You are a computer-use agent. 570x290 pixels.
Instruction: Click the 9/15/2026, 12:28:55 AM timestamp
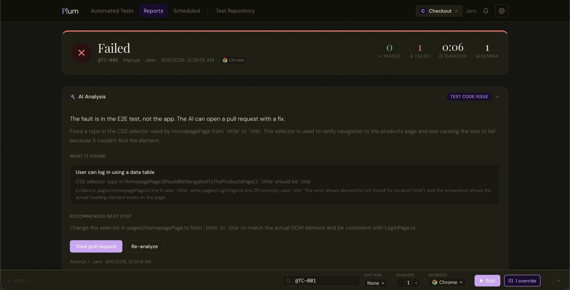pyautogui.click(x=187, y=60)
